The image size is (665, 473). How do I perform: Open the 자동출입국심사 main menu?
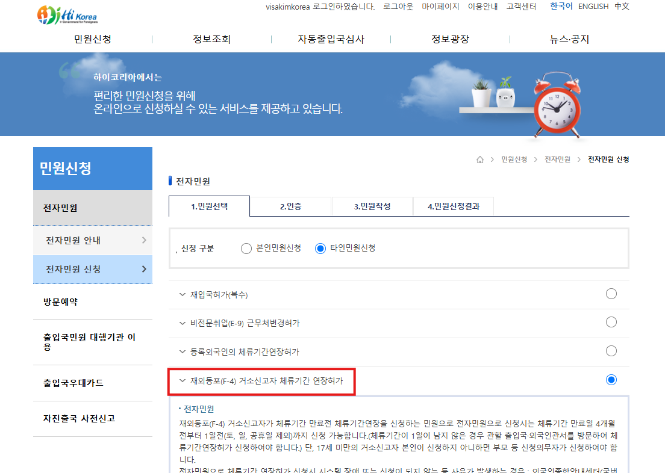(331, 39)
